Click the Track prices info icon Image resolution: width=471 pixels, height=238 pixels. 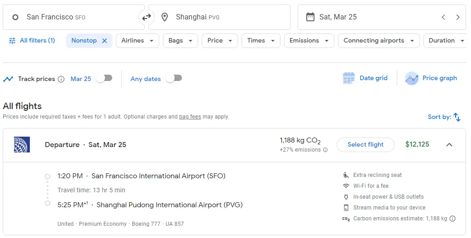click(x=61, y=79)
